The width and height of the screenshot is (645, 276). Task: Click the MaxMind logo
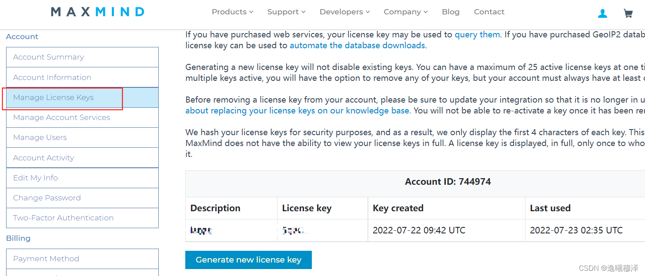coord(97,12)
